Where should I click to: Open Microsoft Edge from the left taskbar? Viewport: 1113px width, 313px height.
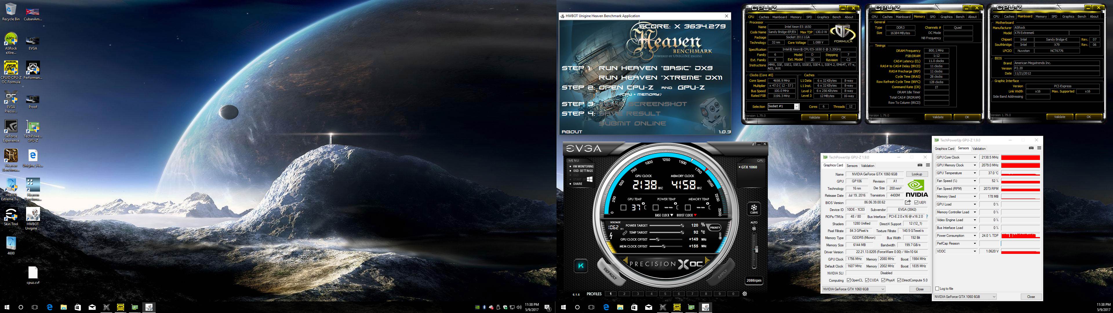pyautogui.click(x=50, y=307)
